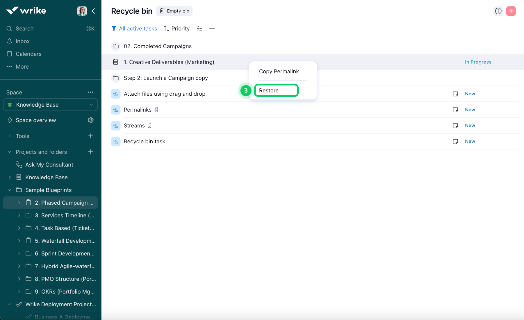Click the Wrike logo
This screenshot has width=524, height=320.
point(26,10)
